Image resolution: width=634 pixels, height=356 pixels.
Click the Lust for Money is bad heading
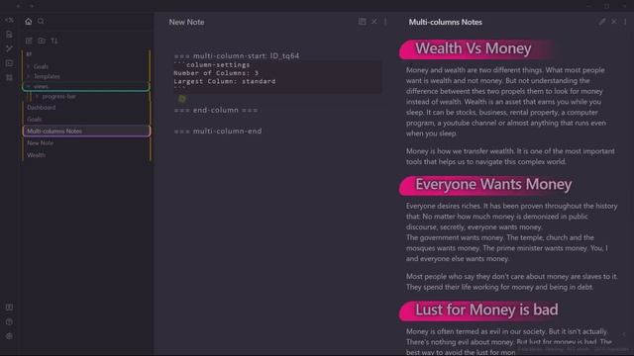pos(486,310)
